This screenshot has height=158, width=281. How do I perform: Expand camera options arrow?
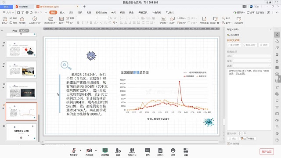click(96, 150)
